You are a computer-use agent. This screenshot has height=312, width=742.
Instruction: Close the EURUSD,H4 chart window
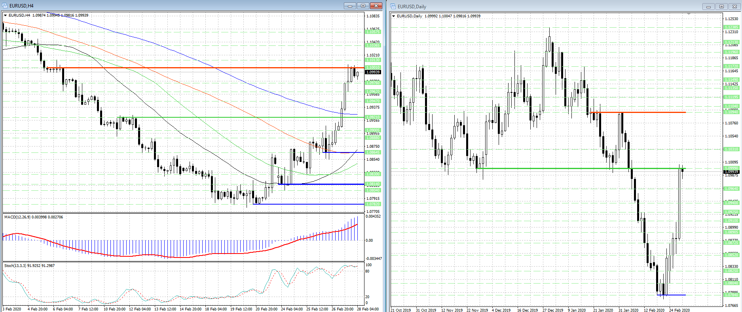coord(376,6)
